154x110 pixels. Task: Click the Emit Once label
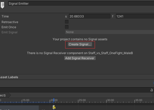pos(9,27)
